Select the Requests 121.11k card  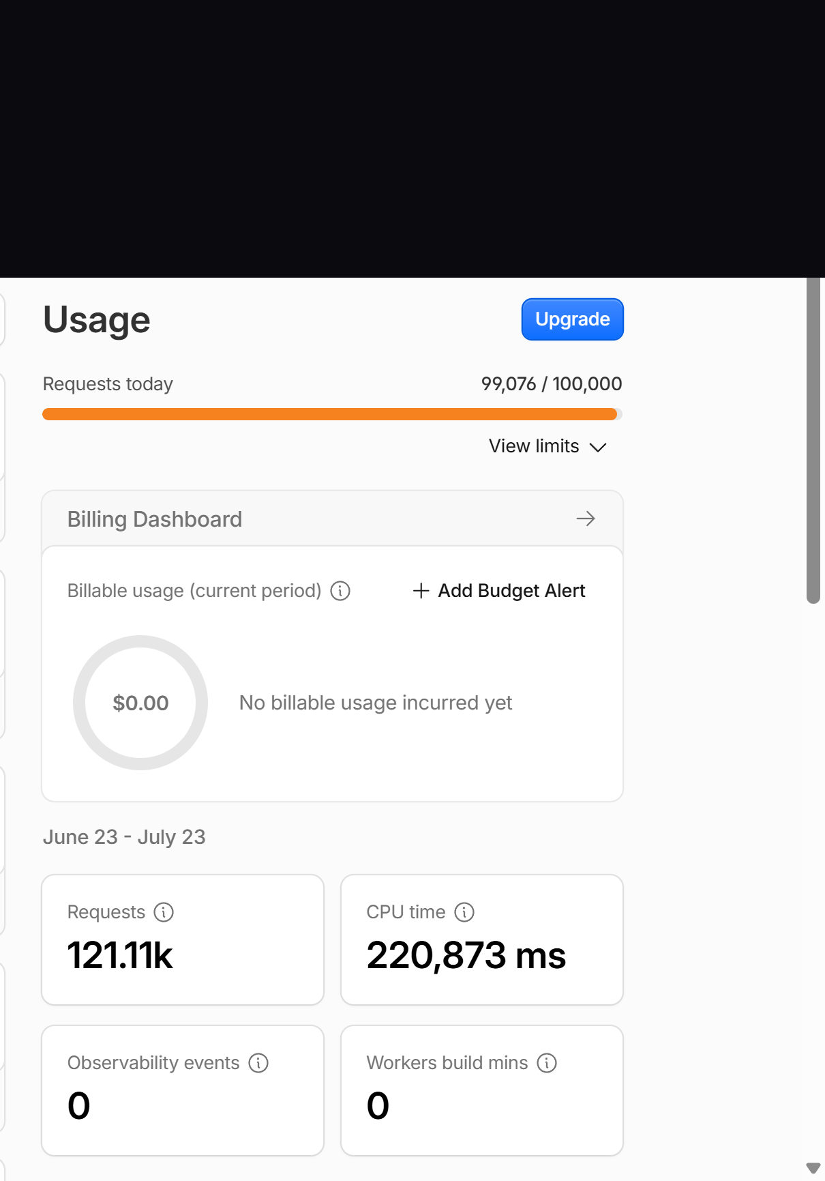(183, 939)
